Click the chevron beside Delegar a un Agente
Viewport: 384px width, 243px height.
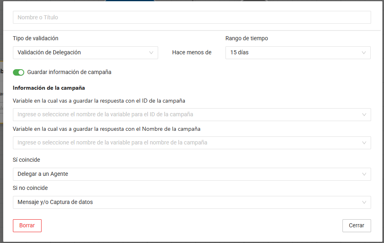pos(364,174)
